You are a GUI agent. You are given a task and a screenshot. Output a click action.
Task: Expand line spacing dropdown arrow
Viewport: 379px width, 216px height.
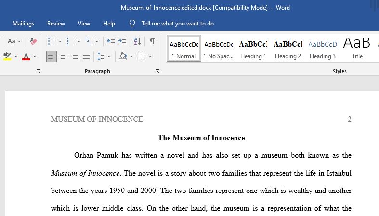(x=109, y=56)
